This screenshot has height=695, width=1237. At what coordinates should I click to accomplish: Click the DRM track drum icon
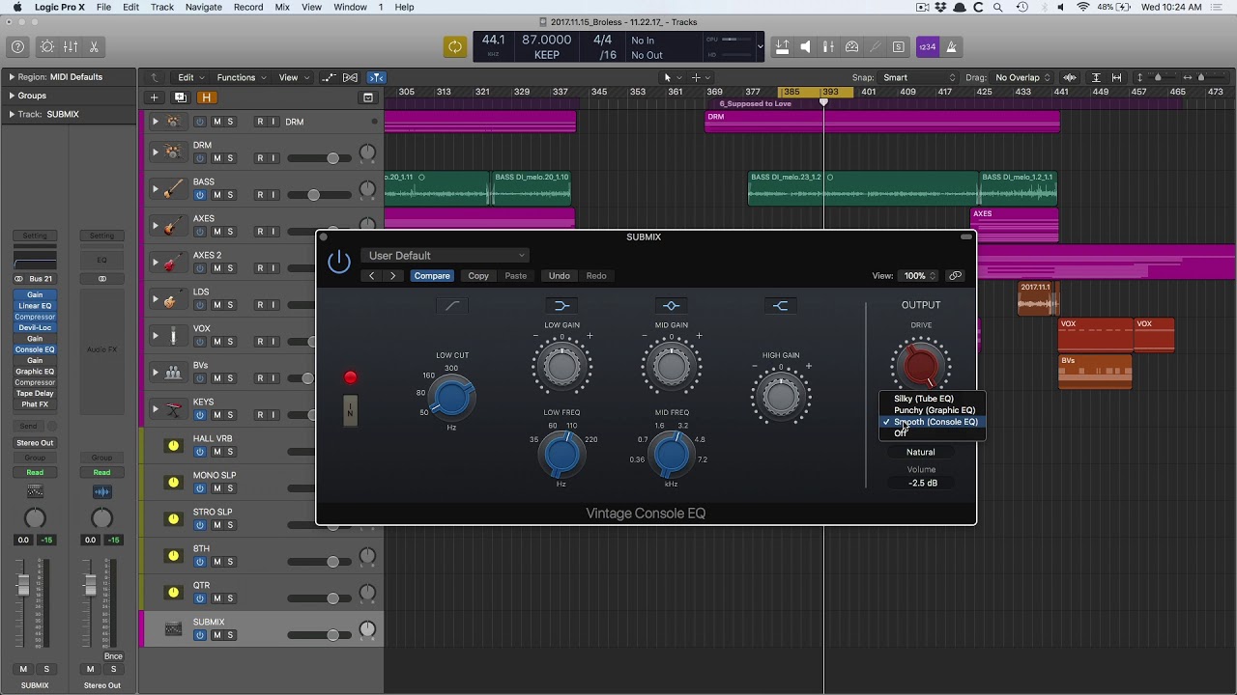(173, 152)
